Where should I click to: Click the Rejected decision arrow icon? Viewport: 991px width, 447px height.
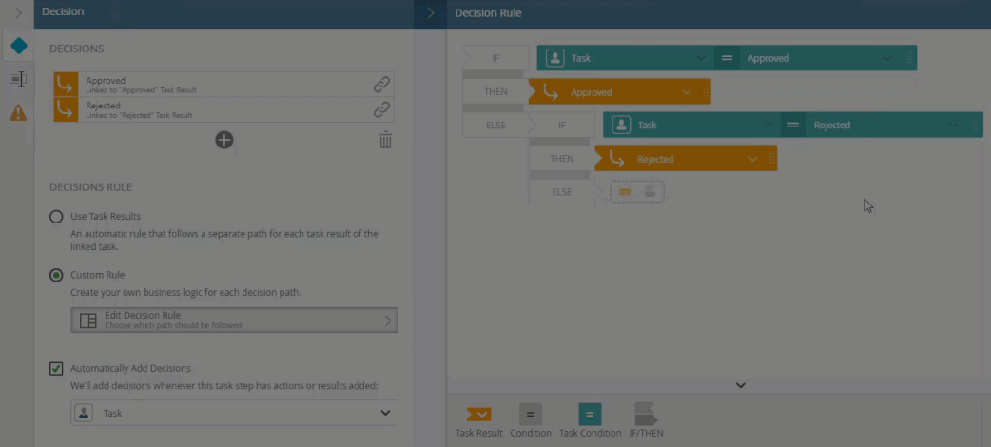pos(66,109)
